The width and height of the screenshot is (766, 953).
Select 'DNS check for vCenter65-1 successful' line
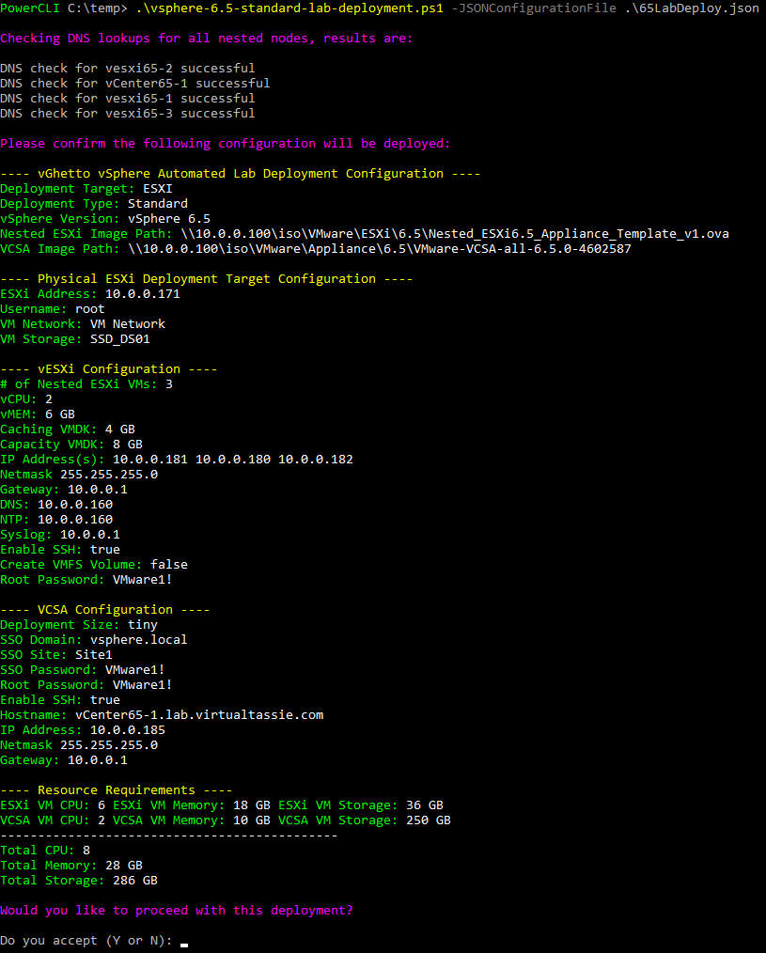coord(135,84)
